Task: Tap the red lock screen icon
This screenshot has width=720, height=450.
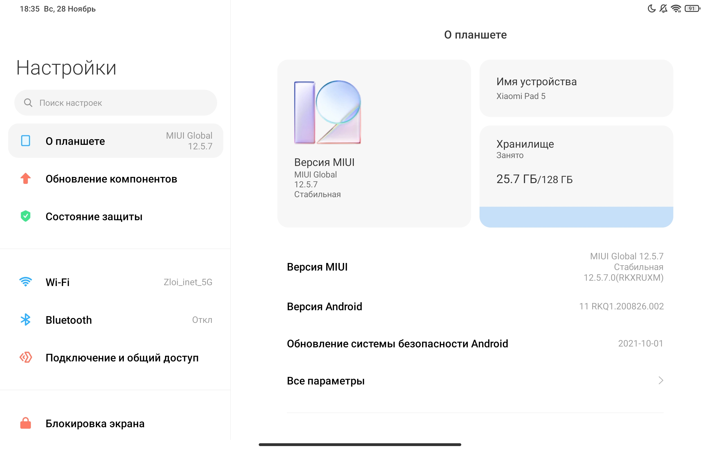Action: coord(26,423)
